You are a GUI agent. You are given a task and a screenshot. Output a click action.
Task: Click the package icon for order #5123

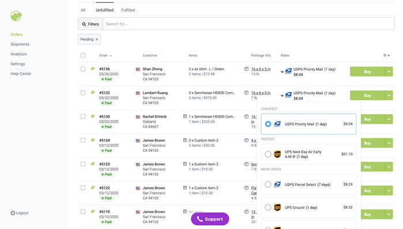pos(246,164)
